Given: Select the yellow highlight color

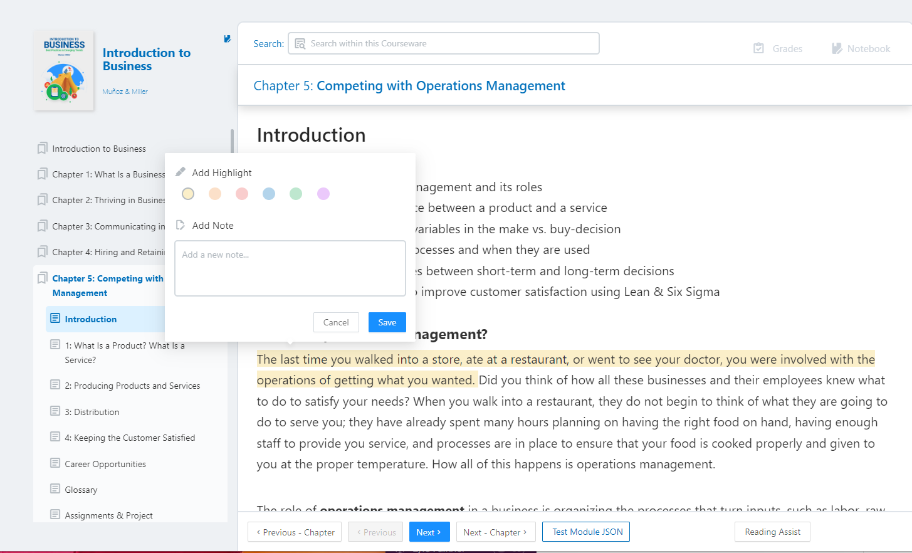Looking at the screenshot, I should click(188, 194).
